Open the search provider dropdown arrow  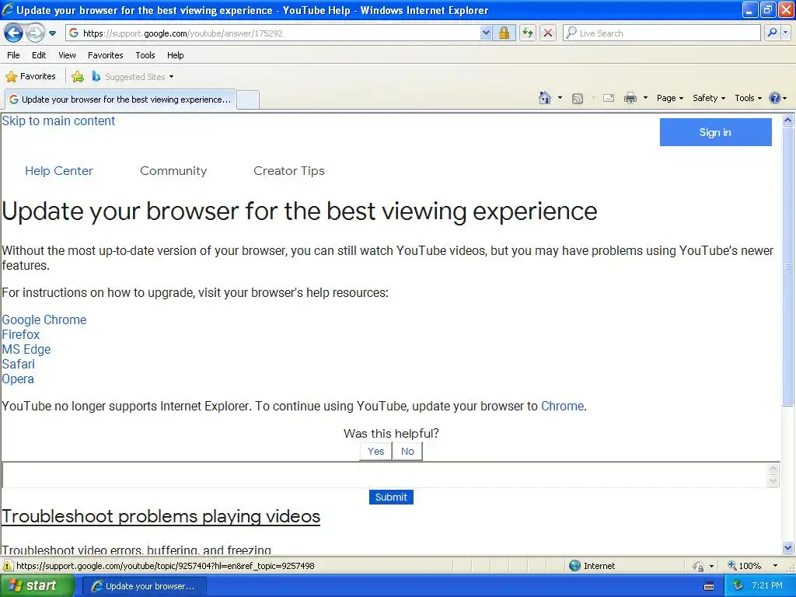pos(785,33)
